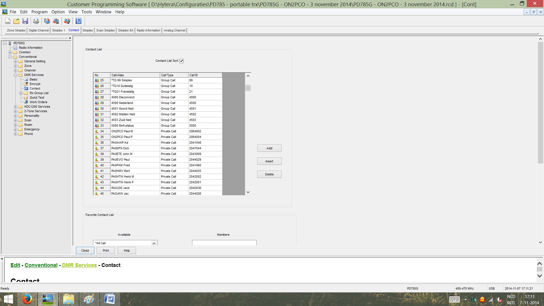The height and width of the screenshot is (306, 544).
Task: Select the Contact item in tree
Action: (35, 88)
